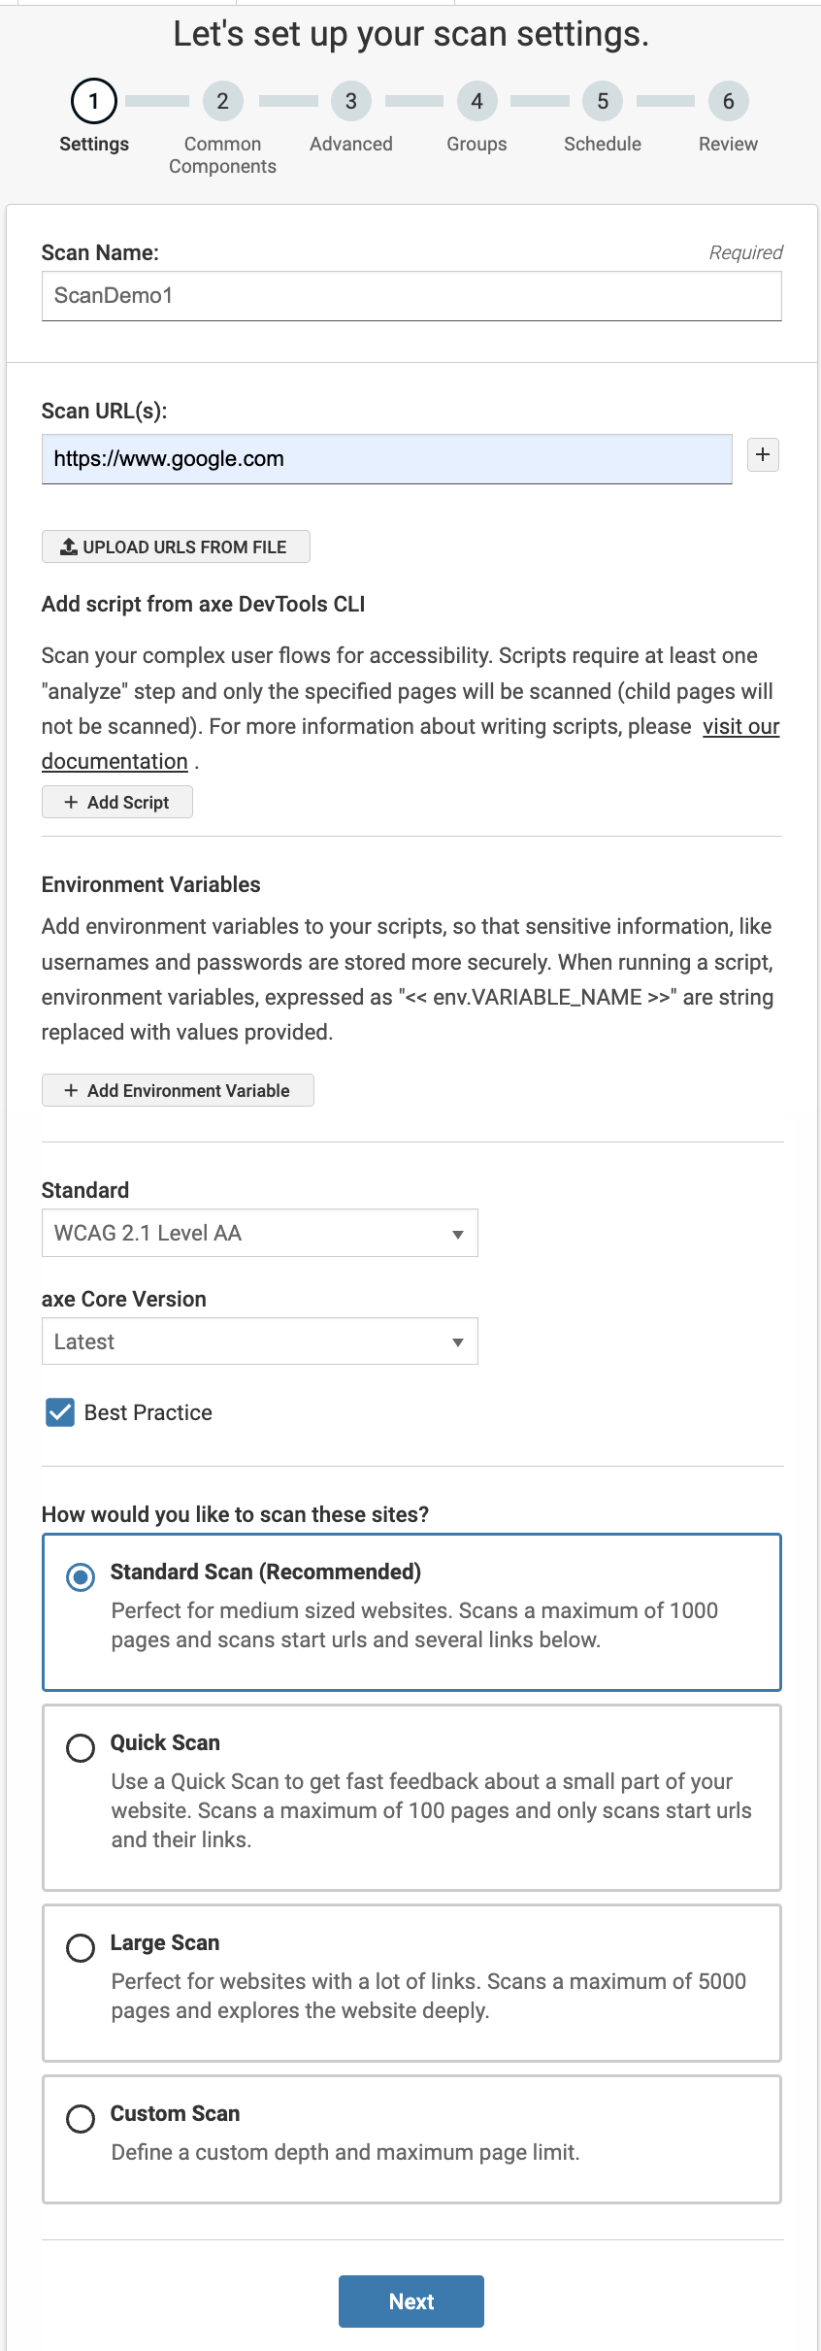Expand the axe Core Version dropdown
821x2351 pixels.
pyautogui.click(x=259, y=1341)
